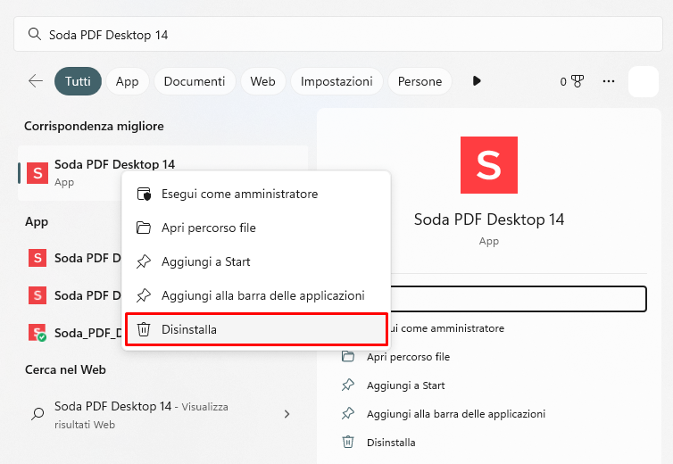The width and height of the screenshot is (673, 464).
Task: Choose Aggiungi a Start in context menu
Action: tap(256, 261)
